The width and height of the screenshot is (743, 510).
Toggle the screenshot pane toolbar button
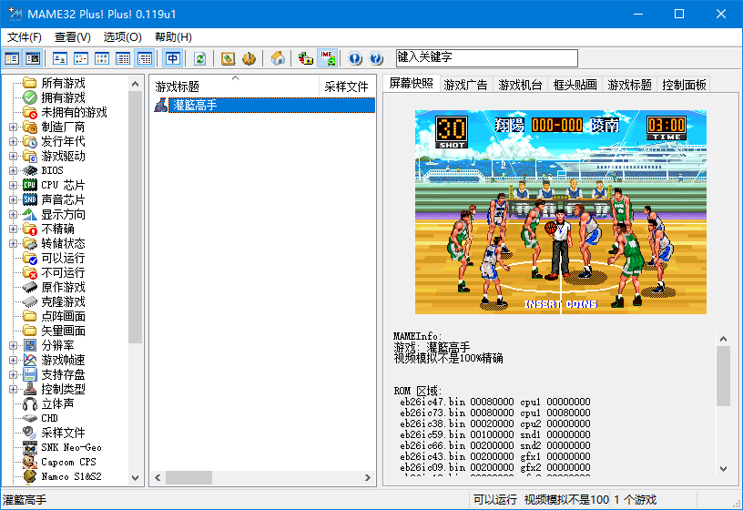[33, 58]
